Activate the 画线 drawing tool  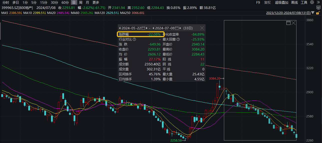point(294,2)
